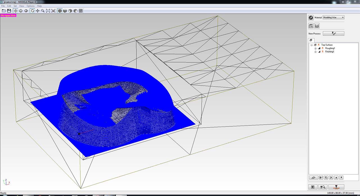Collapse the Top Surface tree node
This screenshot has width=360, height=196.
[311, 45]
